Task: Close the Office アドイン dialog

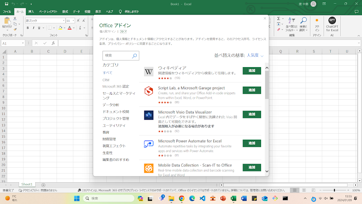Action: (x=265, y=19)
